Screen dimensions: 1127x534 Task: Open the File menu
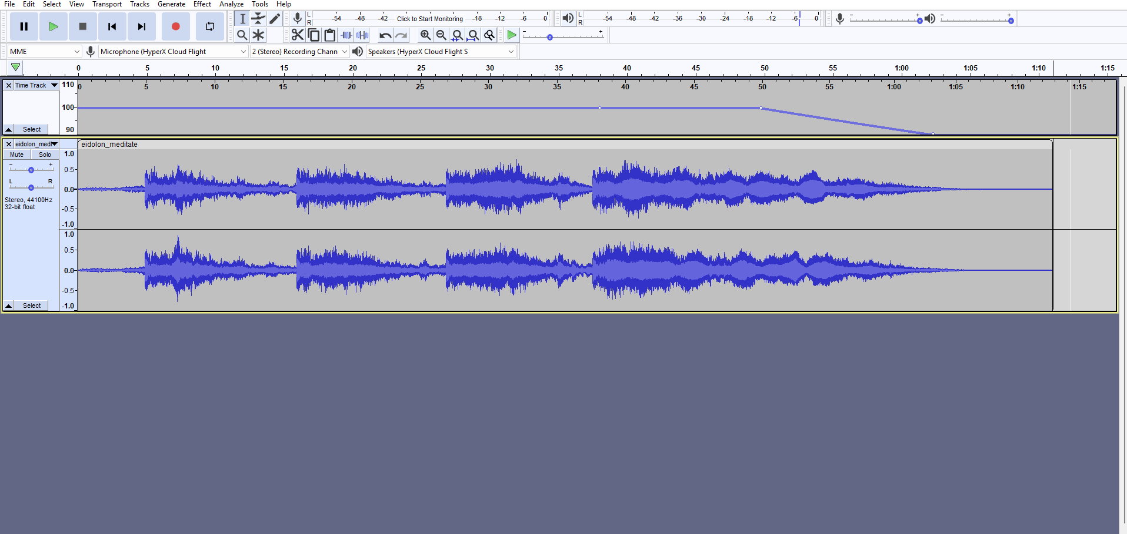pos(9,4)
